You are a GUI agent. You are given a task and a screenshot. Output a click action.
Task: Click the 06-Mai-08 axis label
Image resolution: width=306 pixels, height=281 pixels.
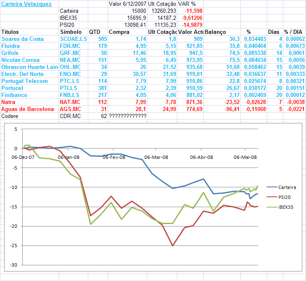(245, 157)
